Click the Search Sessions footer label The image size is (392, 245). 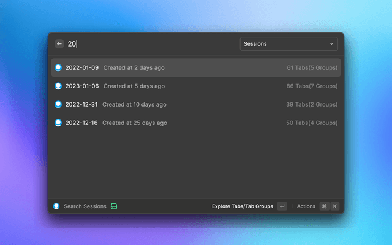[x=85, y=206]
